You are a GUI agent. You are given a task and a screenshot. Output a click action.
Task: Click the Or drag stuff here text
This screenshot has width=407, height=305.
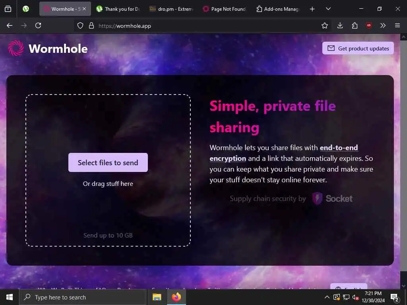(108, 184)
